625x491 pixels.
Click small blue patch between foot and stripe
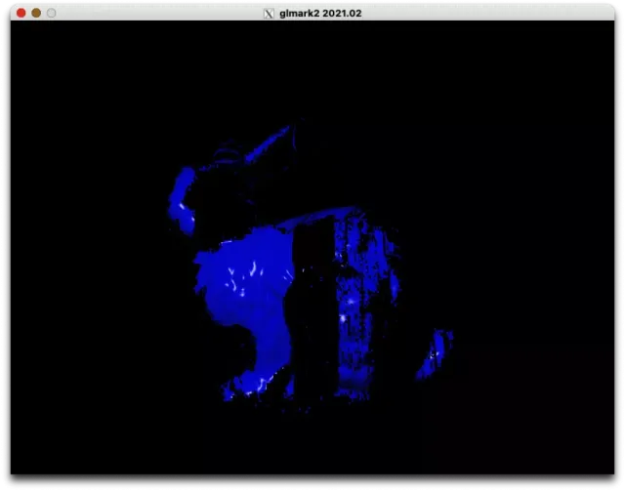point(290,388)
